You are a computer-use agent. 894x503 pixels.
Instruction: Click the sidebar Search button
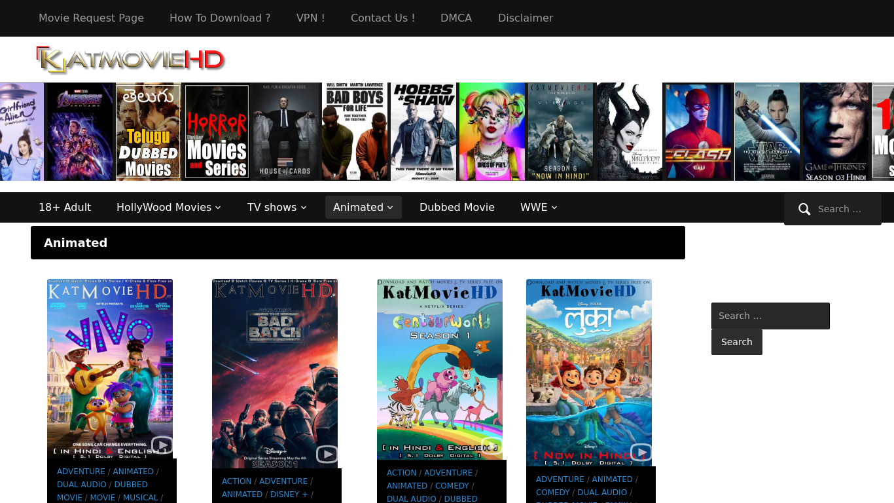tap(737, 342)
